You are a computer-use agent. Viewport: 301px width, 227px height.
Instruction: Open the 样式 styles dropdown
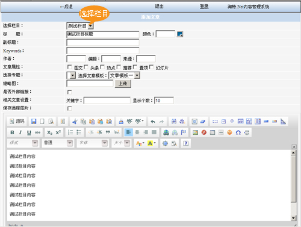pos(23,143)
